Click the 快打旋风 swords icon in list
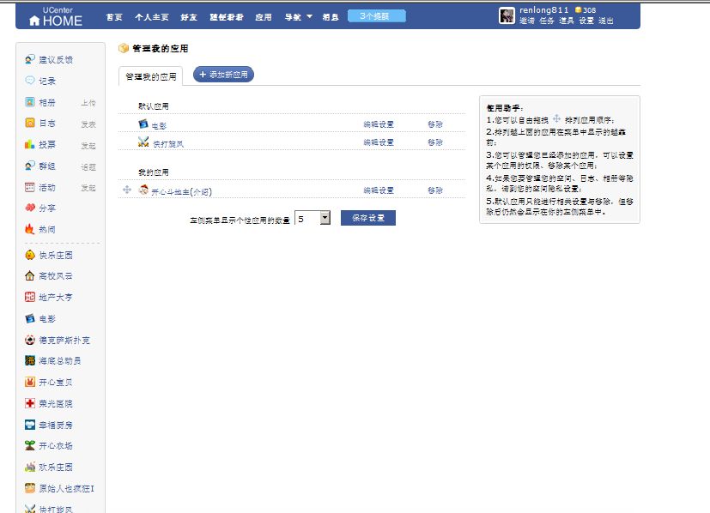The height and width of the screenshot is (513, 710). pos(143,142)
